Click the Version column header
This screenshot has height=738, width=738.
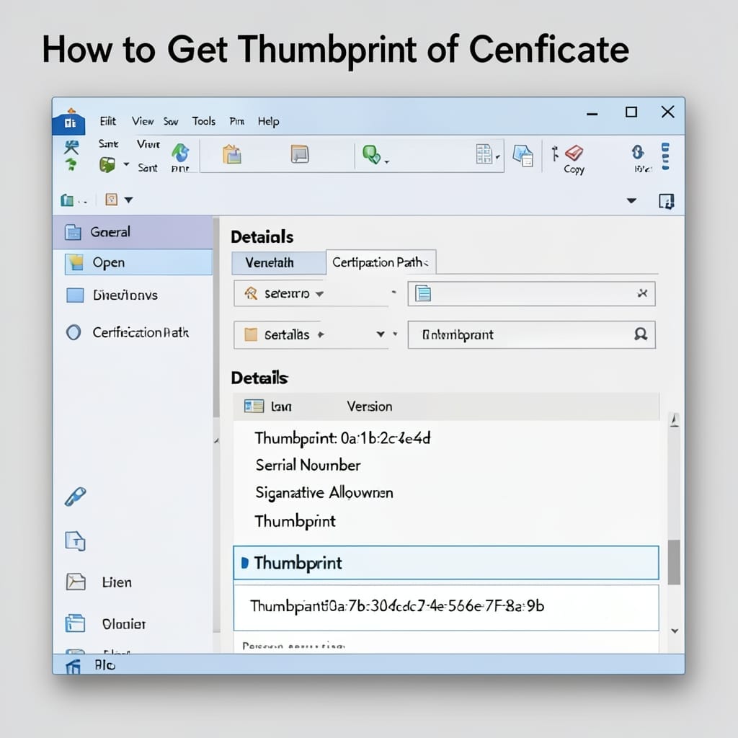point(370,406)
